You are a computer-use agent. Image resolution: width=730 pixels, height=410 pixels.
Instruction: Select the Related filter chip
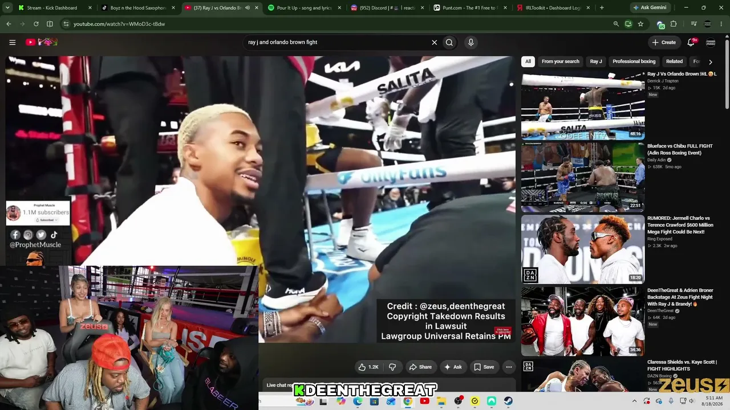[x=674, y=61]
